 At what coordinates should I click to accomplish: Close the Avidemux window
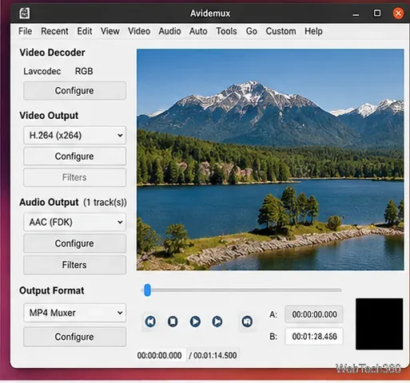(398, 13)
